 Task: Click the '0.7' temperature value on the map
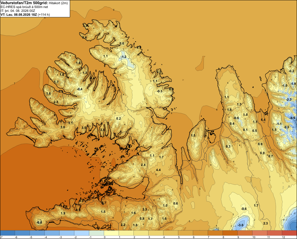271,156
